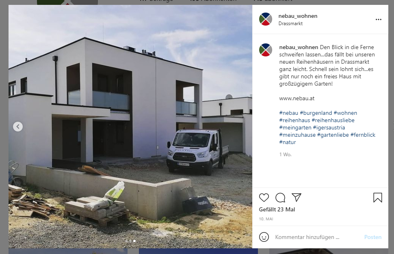Click the #burgenland hashtag
The width and height of the screenshot is (394, 254).
316,113
